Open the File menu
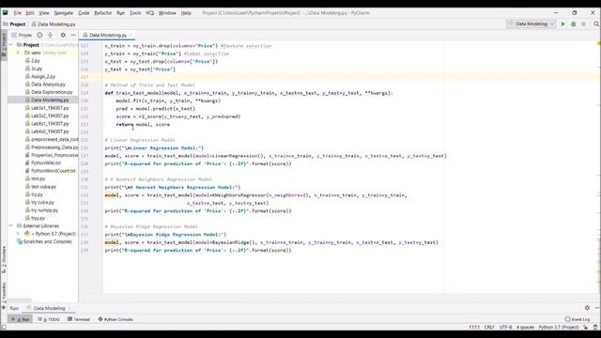The width and height of the screenshot is (601, 338). pyautogui.click(x=18, y=12)
